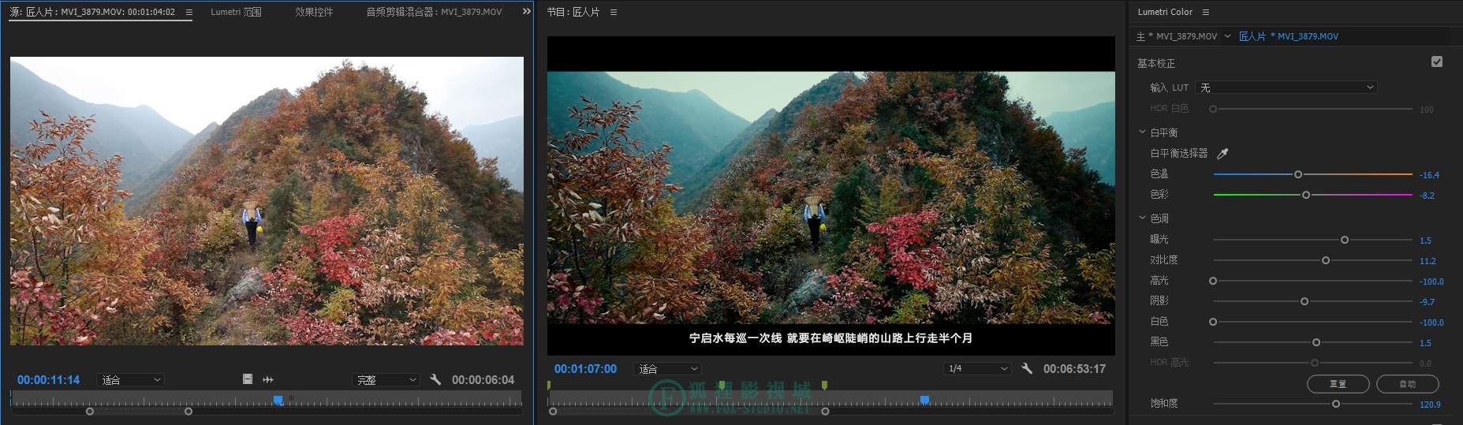Open Source monitor 完整 resolution dropdown
The height and width of the screenshot is (425, 1463).
click(385, 380)
